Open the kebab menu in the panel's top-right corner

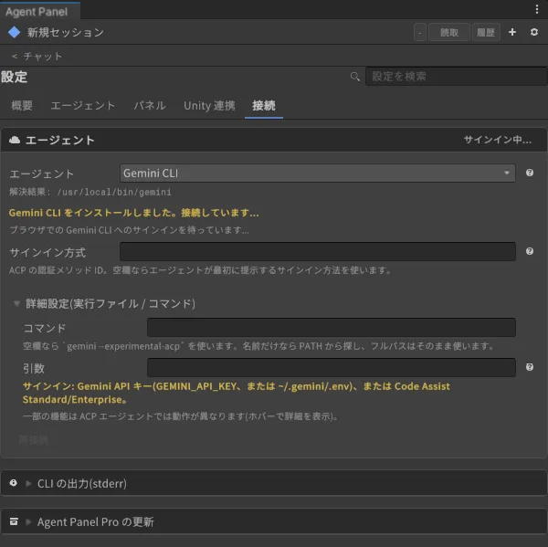pos(536,9)
